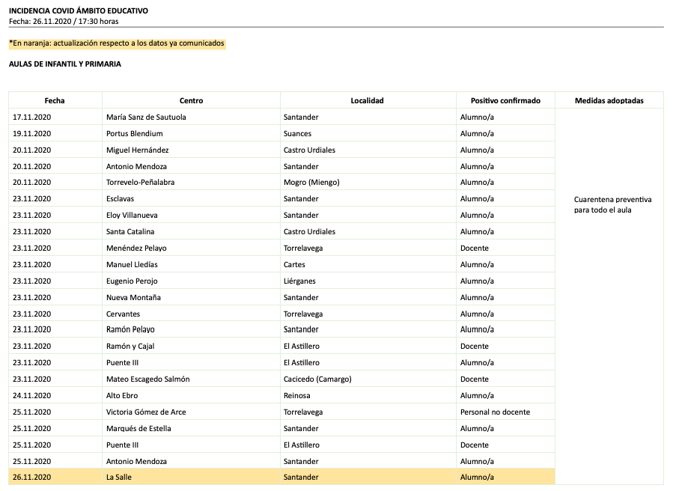Viewport: 673px width, 491px height.
Task: Select the "Cacicedo (Camargo)" locality cell
Action: 317,379
